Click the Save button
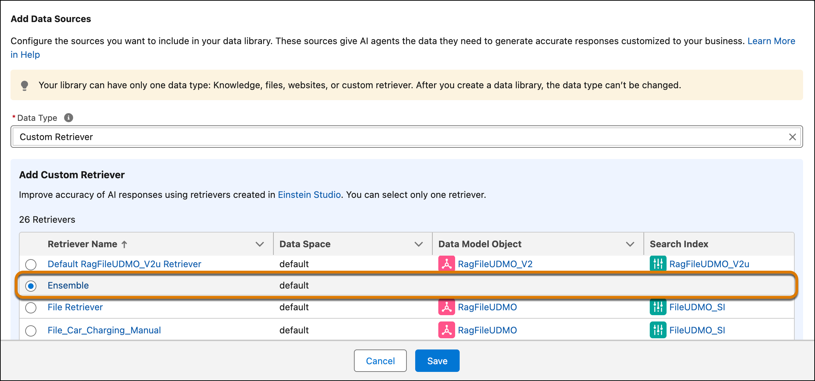 point(437,361)
